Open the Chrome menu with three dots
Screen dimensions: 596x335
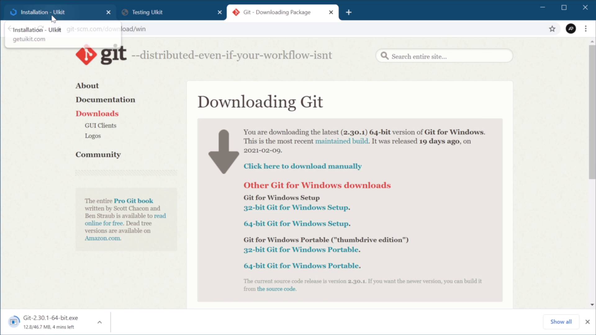pos(586,29)
